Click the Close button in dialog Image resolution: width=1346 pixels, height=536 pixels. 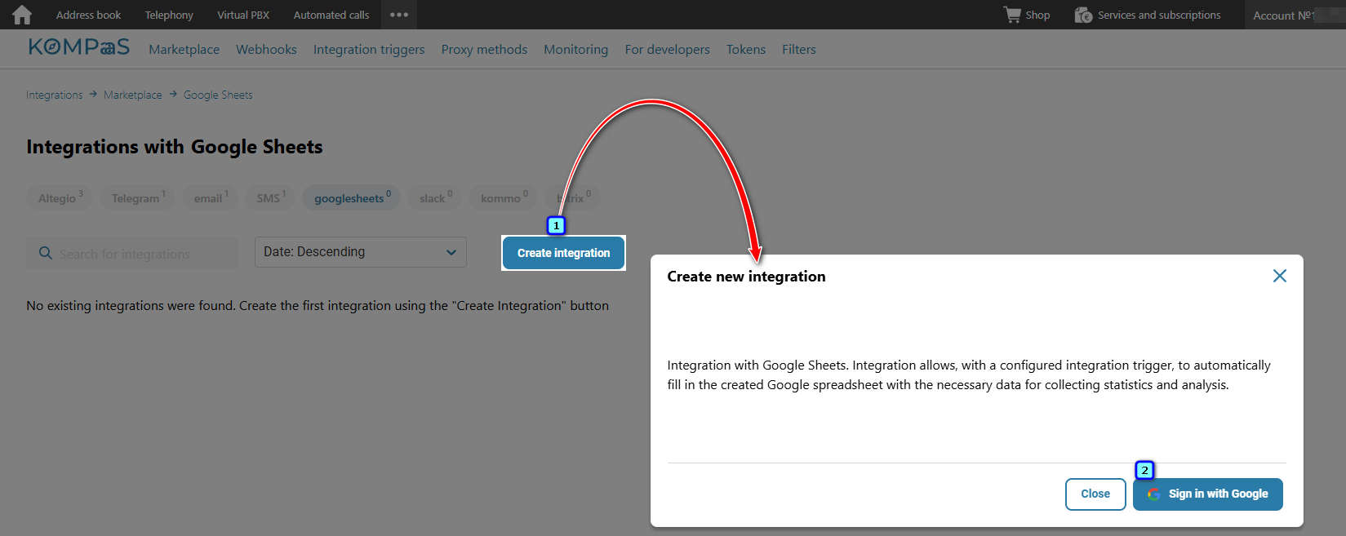1095,494
